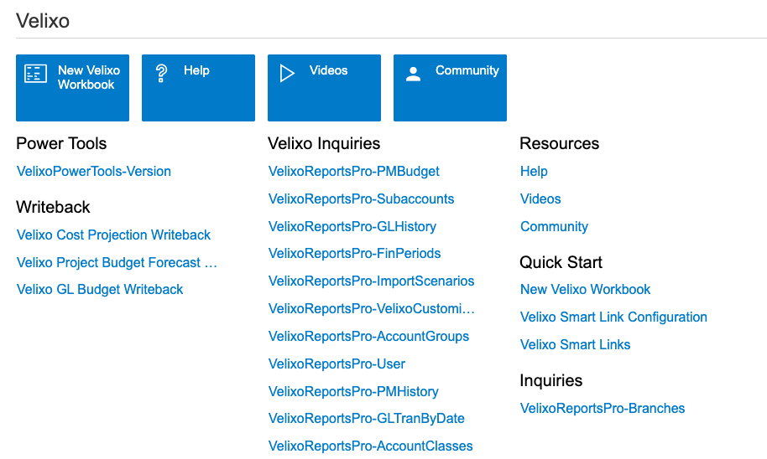Open VelixoReportsPro-Subaccounts inquiry

[362, 199]
